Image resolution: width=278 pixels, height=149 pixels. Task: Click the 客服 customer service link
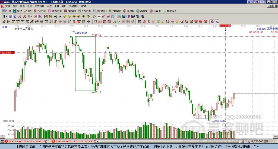tap(250, 2)
